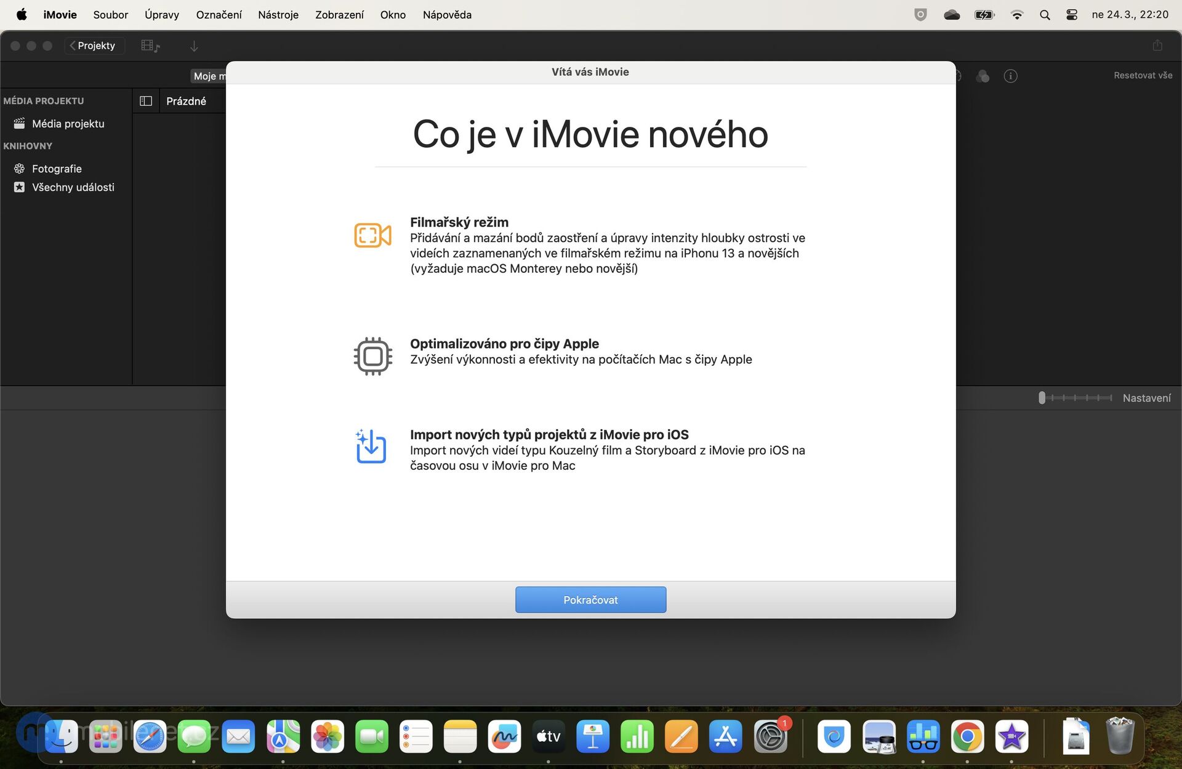Open the Okno menu

(x=392, y=14)
